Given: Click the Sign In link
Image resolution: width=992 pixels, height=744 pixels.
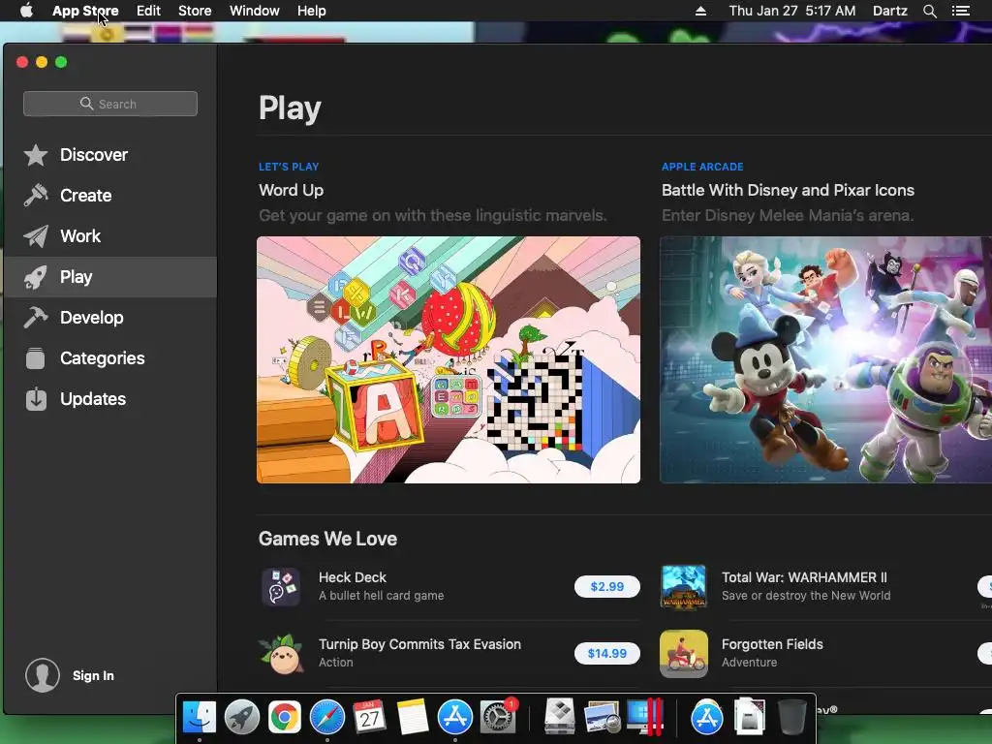Looking at the screenshot, I should pos(93,675).
